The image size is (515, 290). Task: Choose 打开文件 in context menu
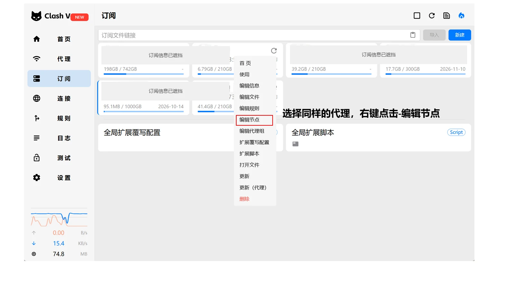point(255,165)
